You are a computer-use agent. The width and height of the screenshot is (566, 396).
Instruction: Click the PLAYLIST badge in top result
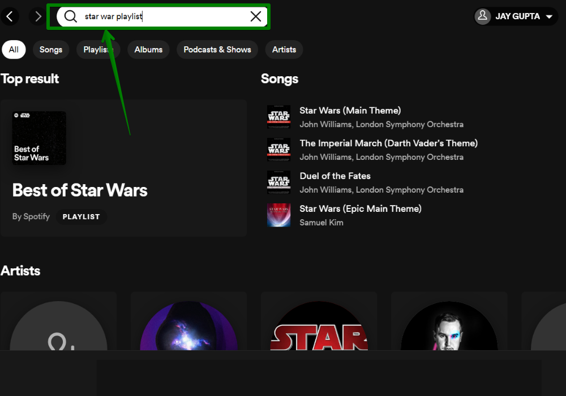81,217
